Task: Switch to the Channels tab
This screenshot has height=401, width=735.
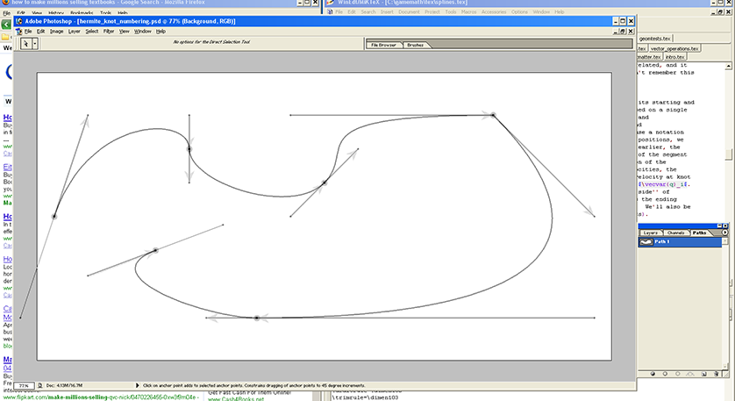Action: click(676, 233)
